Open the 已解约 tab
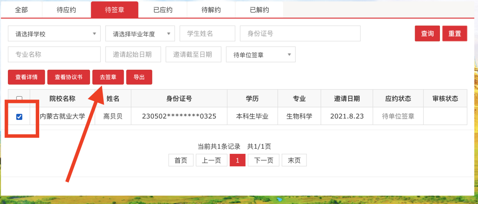The image size is (478, 204). tap(259, 10)
